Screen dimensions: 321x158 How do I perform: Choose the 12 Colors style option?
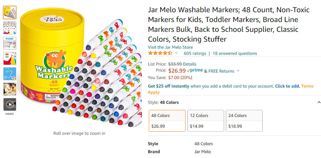pos(206,121)
